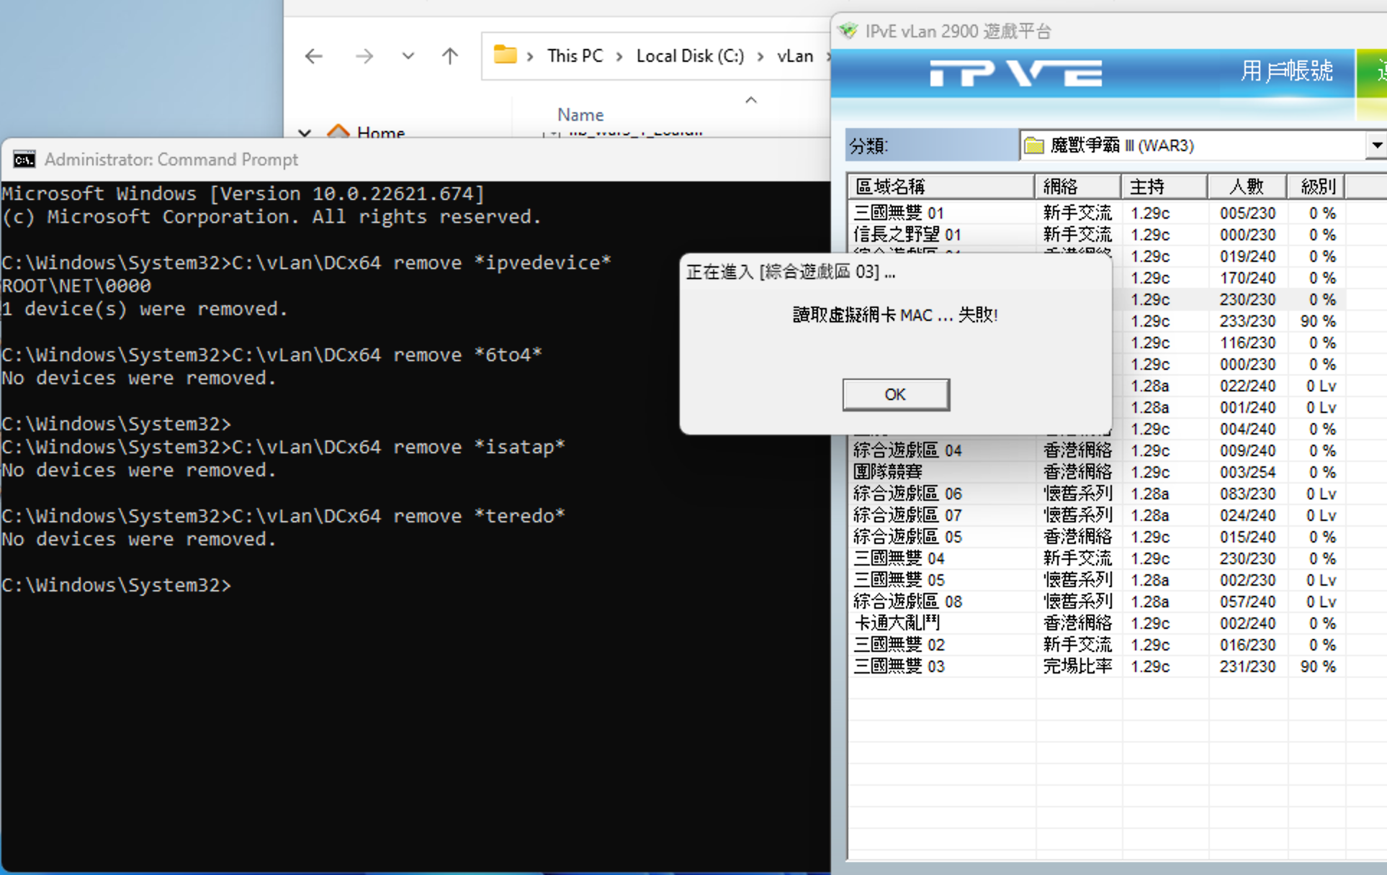Open the 分類 category dropdown arrow
This screenshot has width=1387, height=875.
1375,145
